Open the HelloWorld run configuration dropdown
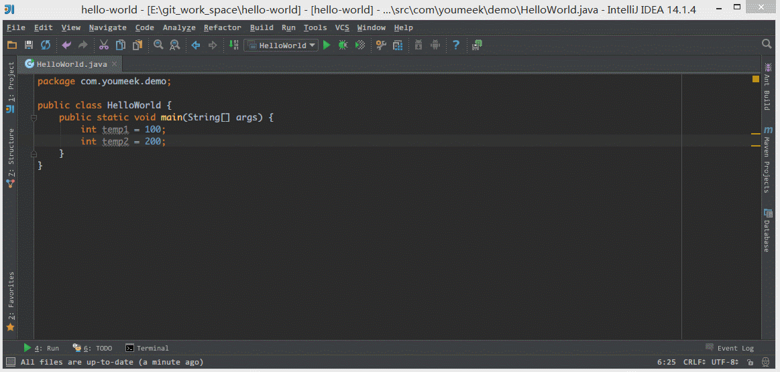The image size is (780, 372). [281, 45]
